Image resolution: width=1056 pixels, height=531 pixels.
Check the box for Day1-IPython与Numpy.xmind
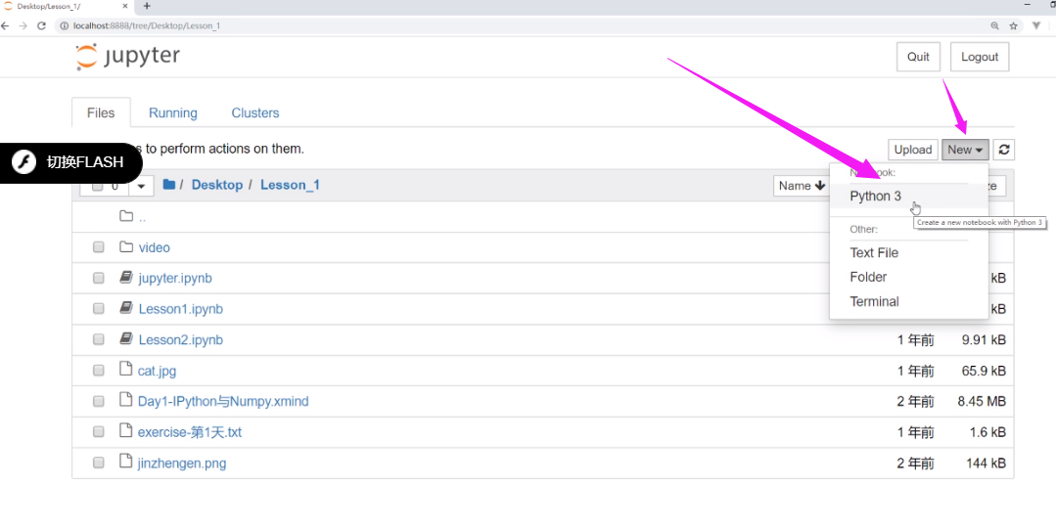(x=98, y=402)
